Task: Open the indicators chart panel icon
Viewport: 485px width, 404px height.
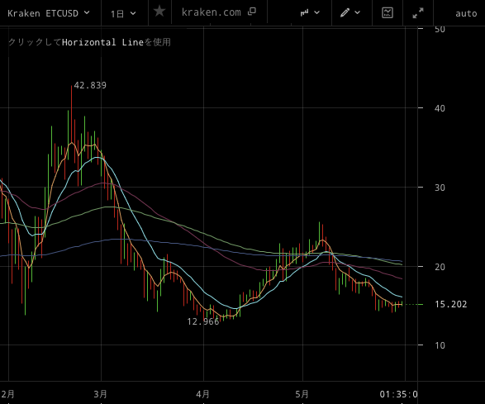Action: point(388,12)
